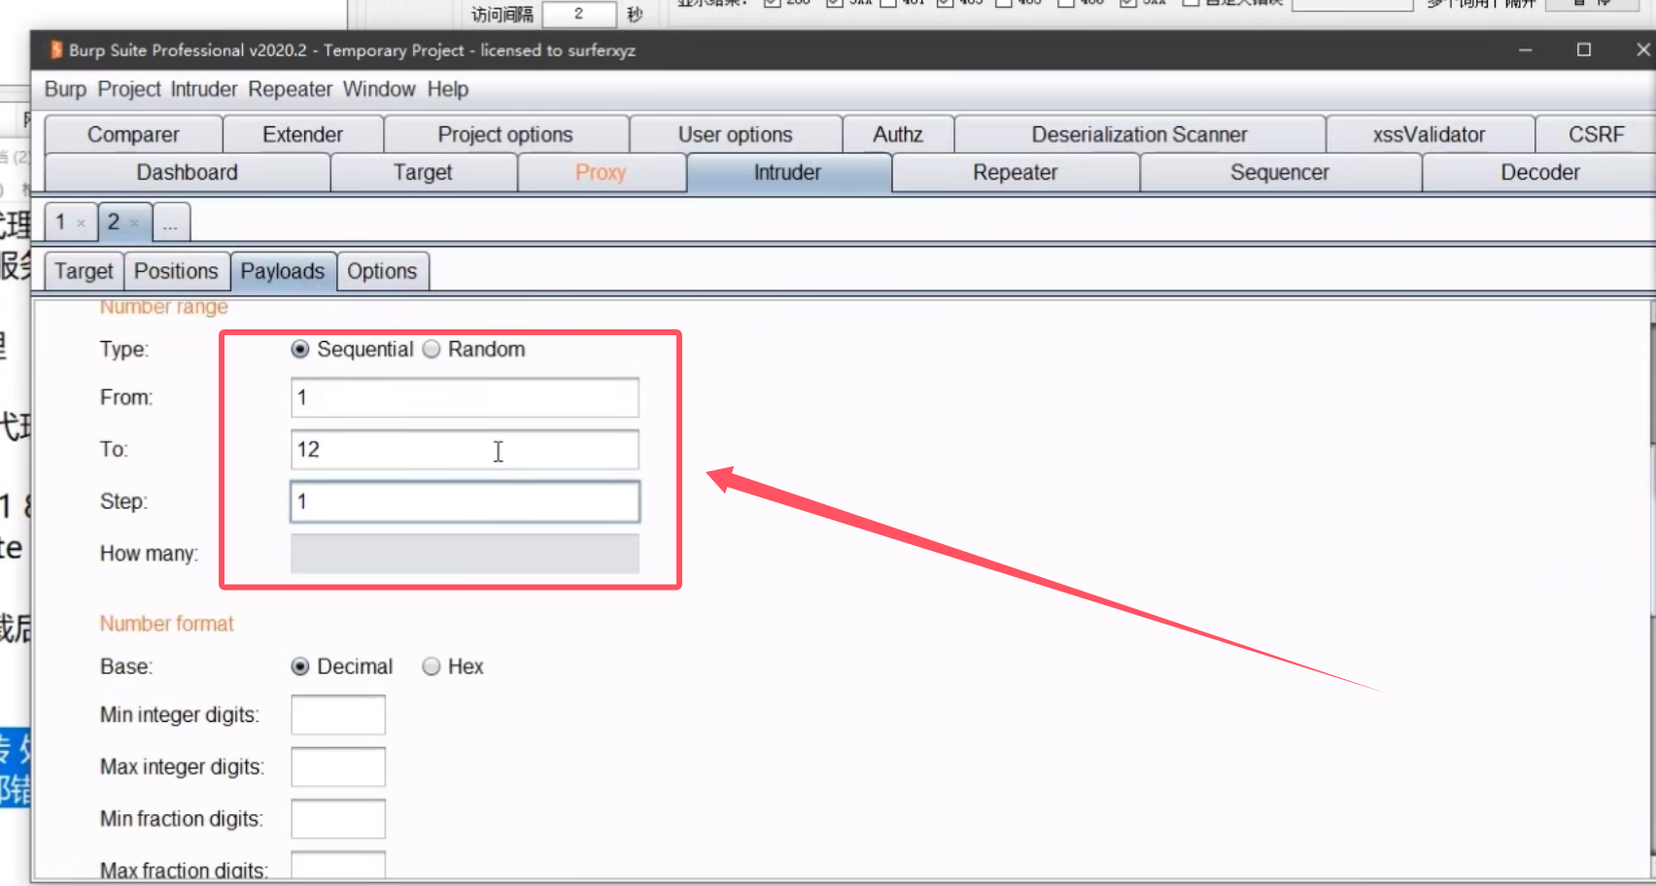Click the 'Step:' label
Screen dimensions: 1656x886
click(123, 501)
